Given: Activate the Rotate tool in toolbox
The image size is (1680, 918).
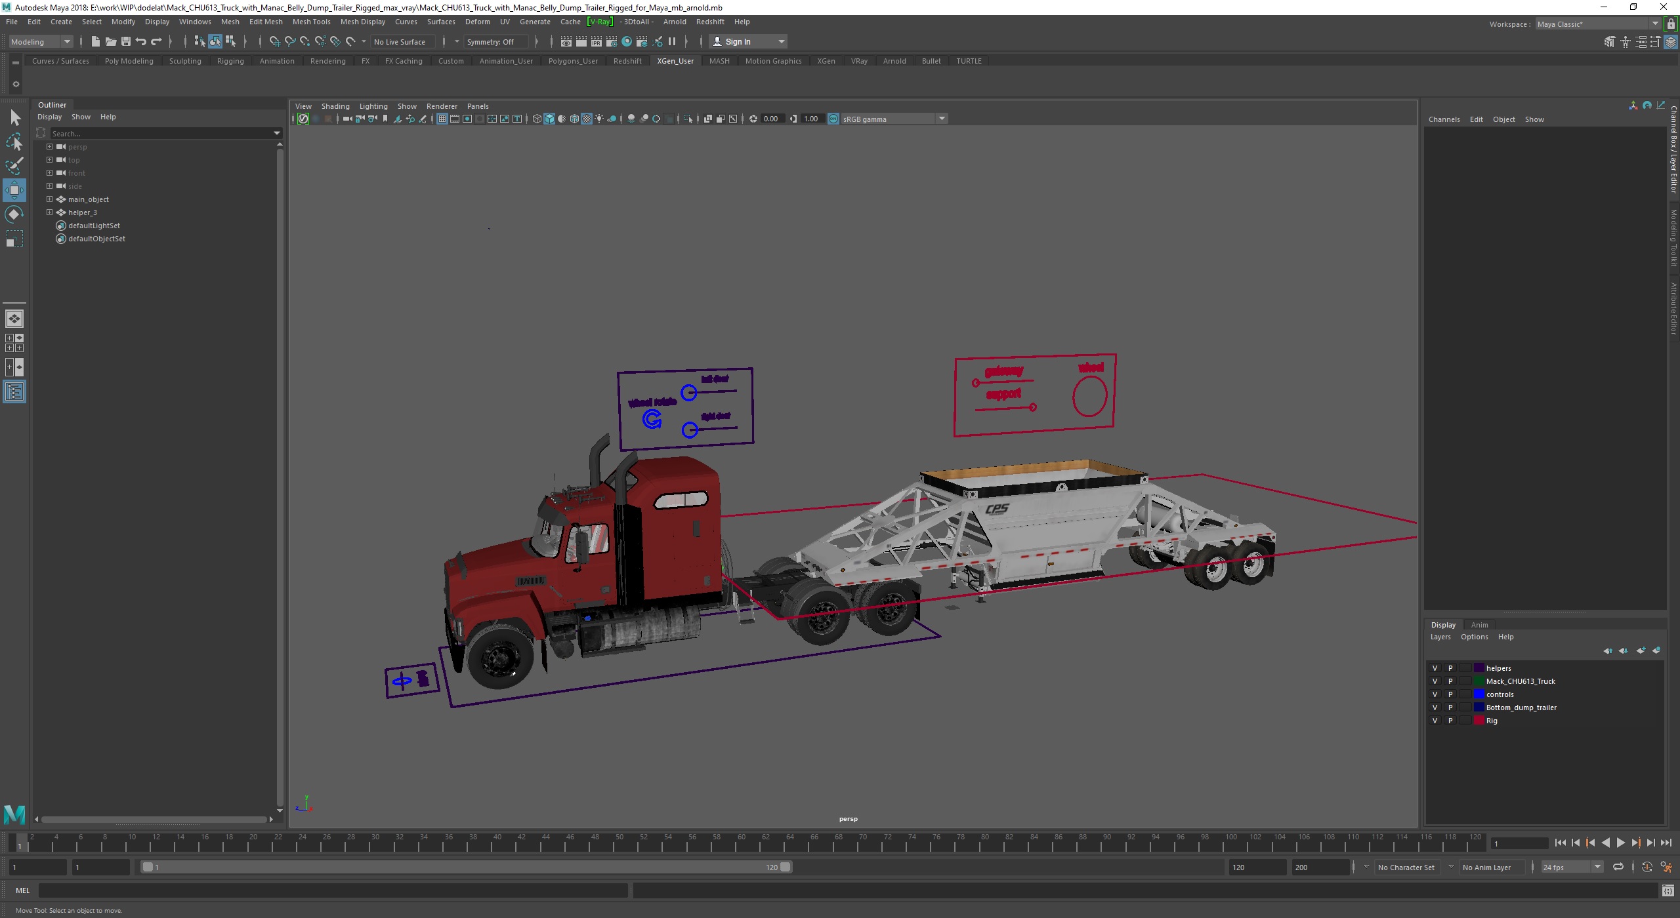Looking at the screenshot, I should tap(14, 214).
